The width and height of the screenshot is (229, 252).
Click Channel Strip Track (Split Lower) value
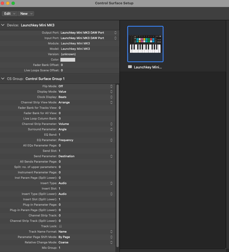click(x=60, y=221)
